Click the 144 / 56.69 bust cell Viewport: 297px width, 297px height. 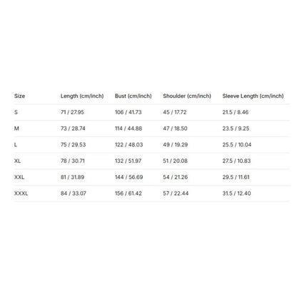[x=129, y=177]
